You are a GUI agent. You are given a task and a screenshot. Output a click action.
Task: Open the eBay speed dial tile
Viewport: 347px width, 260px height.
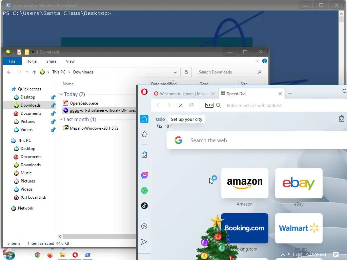pos(299,183)
